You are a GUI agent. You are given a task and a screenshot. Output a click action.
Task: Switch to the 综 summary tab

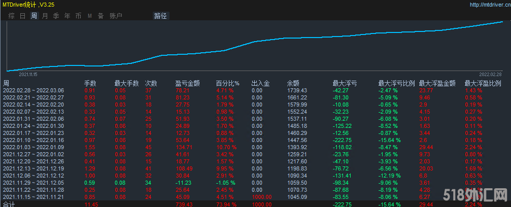pos(11,16)
